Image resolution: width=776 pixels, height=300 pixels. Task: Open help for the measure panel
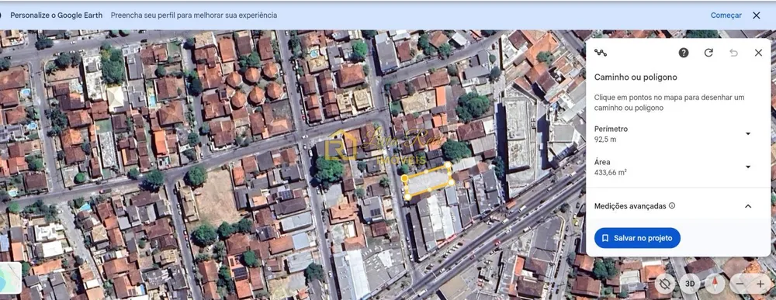click(684, 53)
